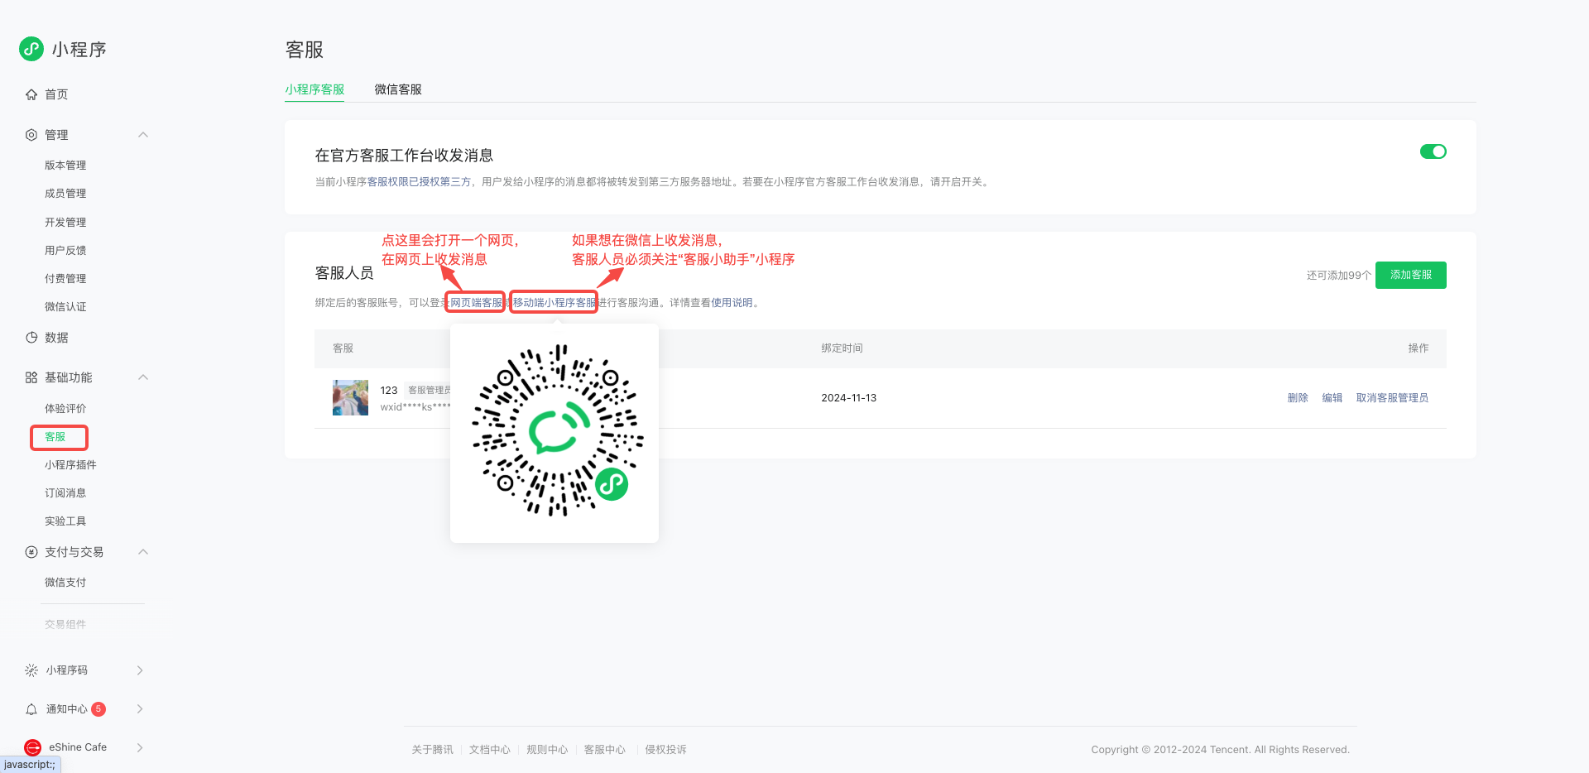1589x773 pixels.
Task: Click 删除 for customer service 123
Action: coord(1297,398)
